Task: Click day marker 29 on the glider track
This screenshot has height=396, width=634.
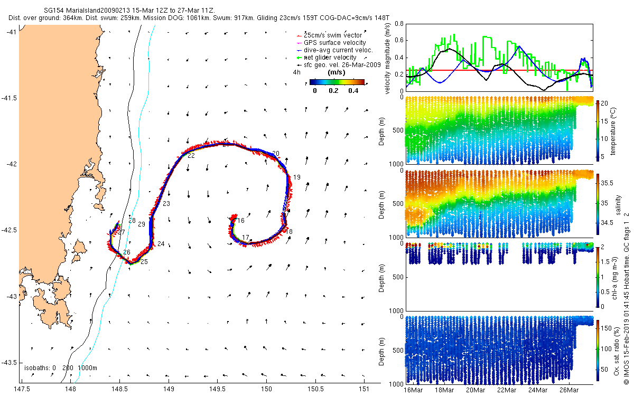Action: click(x=142, y=224)
